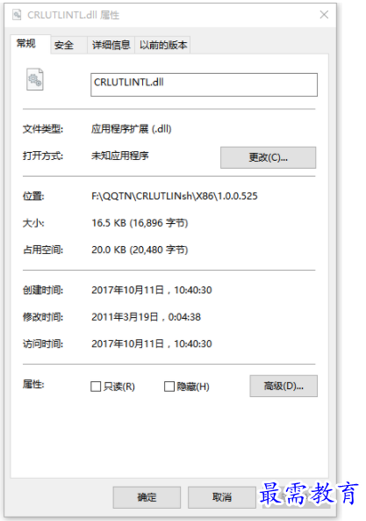
Task: Click the 属性: label
Action: coord(33,385)
